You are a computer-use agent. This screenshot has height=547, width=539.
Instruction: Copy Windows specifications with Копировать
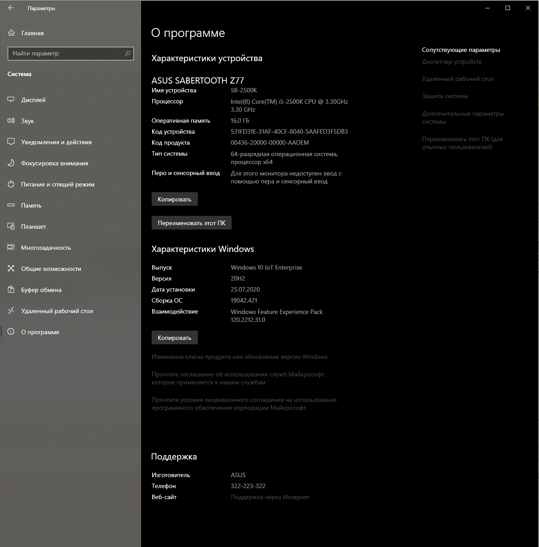click(x=175, y=338)
